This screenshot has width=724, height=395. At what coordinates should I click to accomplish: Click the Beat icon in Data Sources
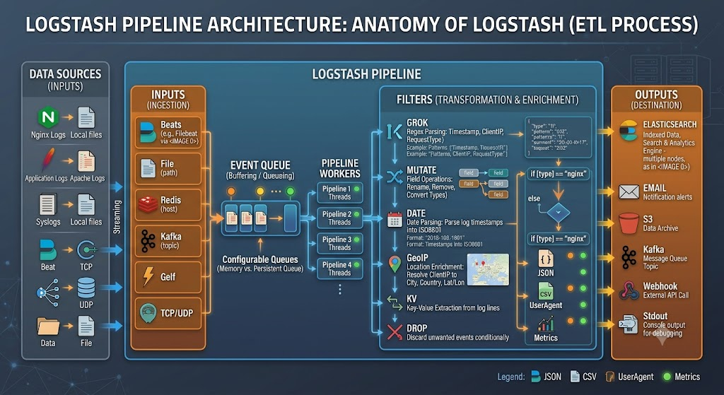pyautogui.click(x=47, y=250)
